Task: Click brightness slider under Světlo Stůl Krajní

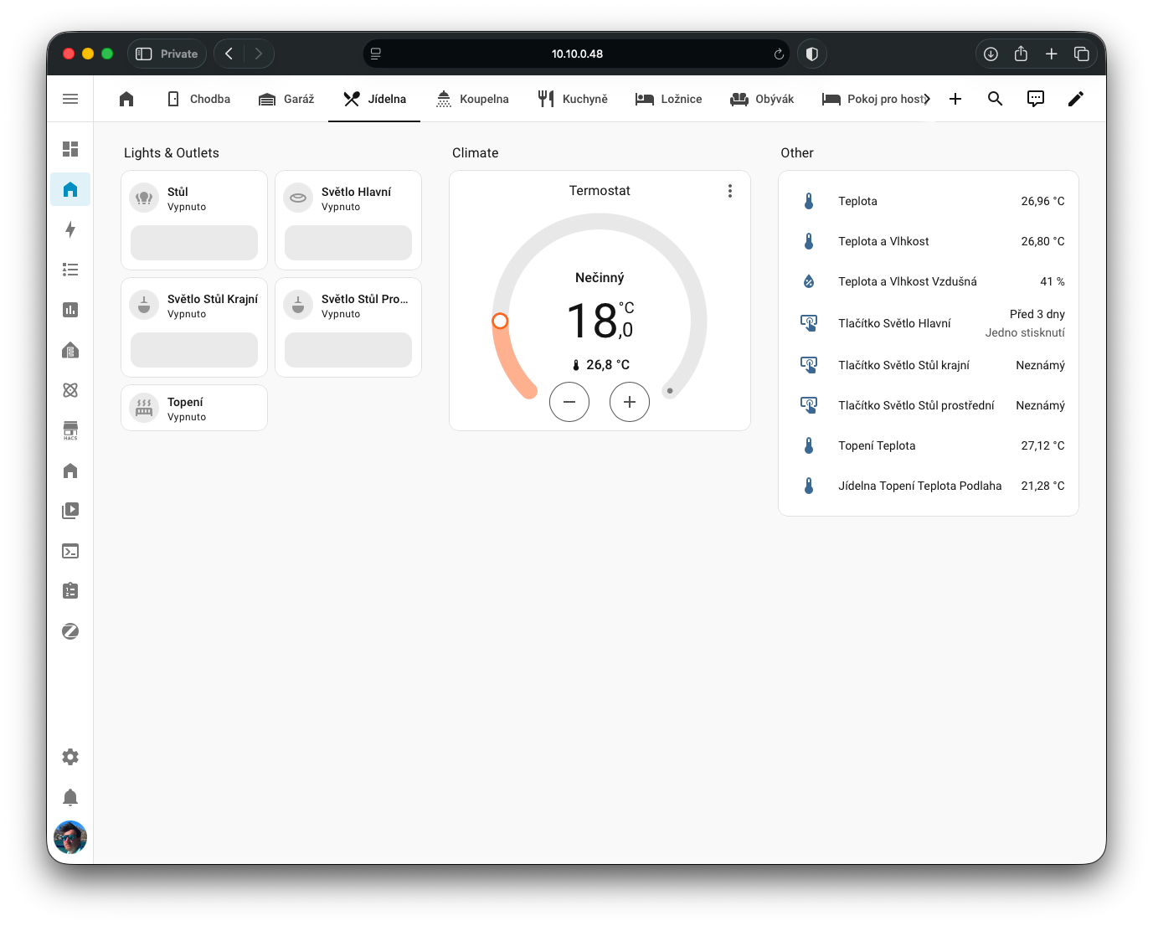Action: [194, 350]
